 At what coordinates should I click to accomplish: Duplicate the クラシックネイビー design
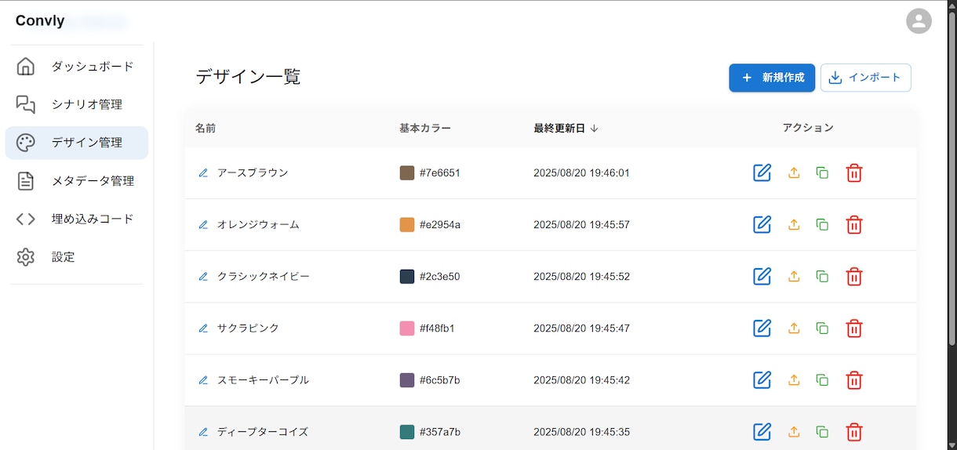tap(822, 276)
